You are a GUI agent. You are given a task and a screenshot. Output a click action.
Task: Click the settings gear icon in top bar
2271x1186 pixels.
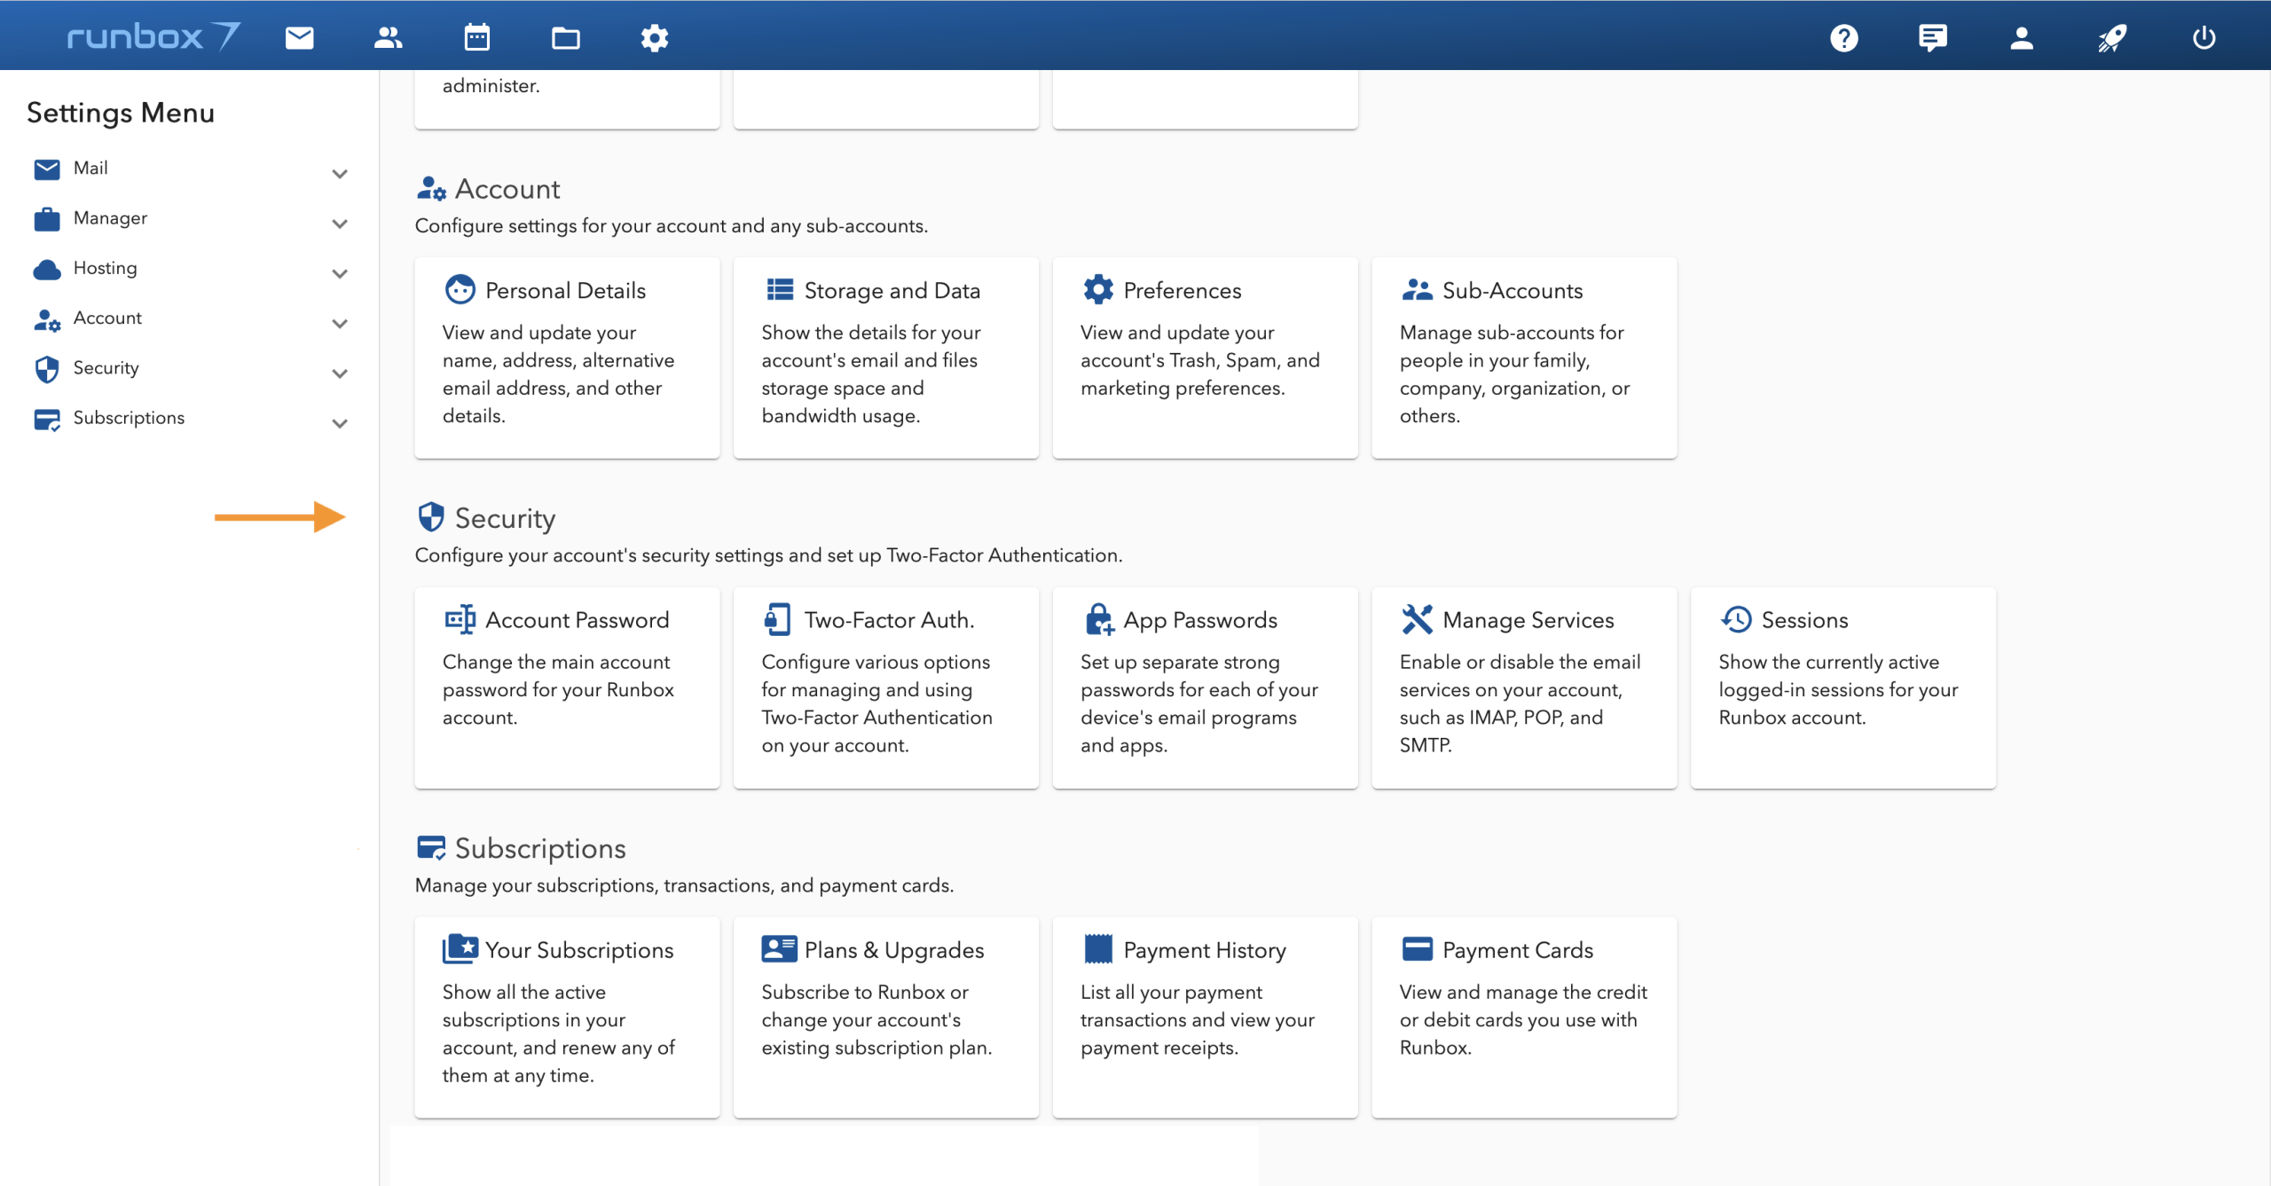654,37
